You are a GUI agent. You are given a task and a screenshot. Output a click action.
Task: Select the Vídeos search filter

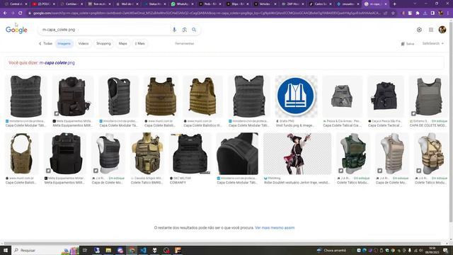(84, 44)
